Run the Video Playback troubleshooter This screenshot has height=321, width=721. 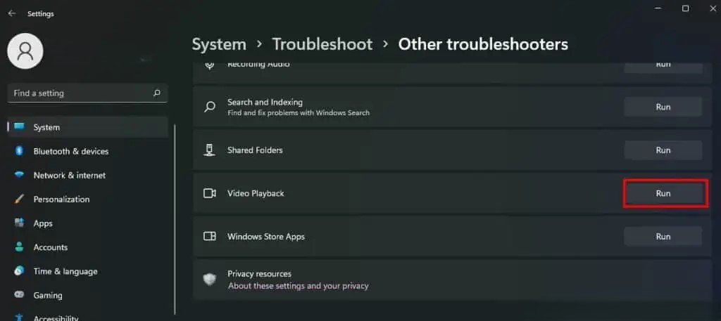[663, 194]
